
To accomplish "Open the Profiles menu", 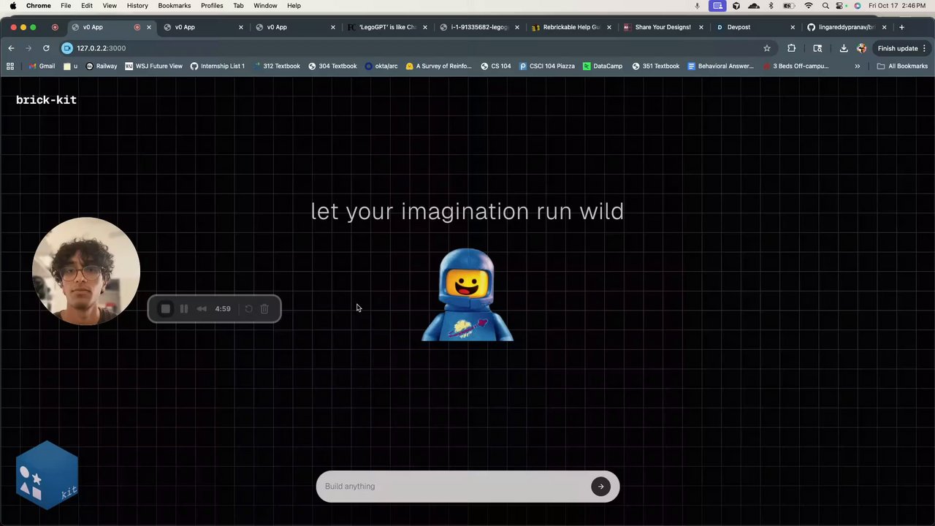I will (212, 6).
